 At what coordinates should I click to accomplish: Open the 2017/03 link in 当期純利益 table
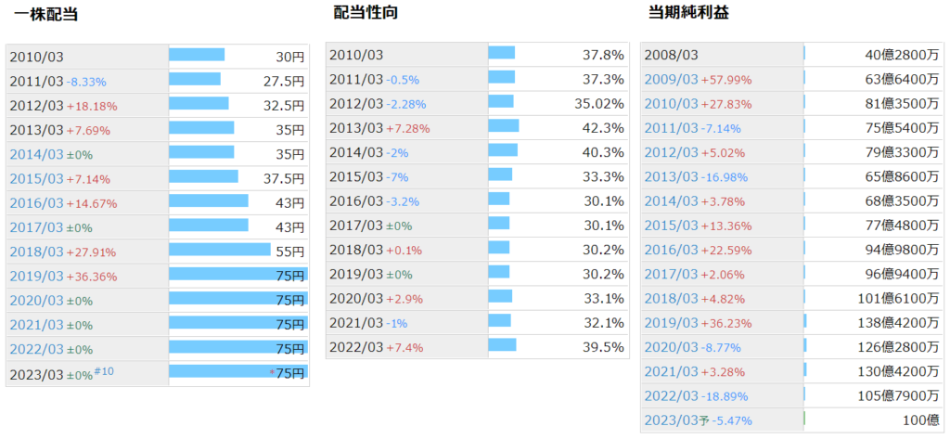tap(672, 274)
